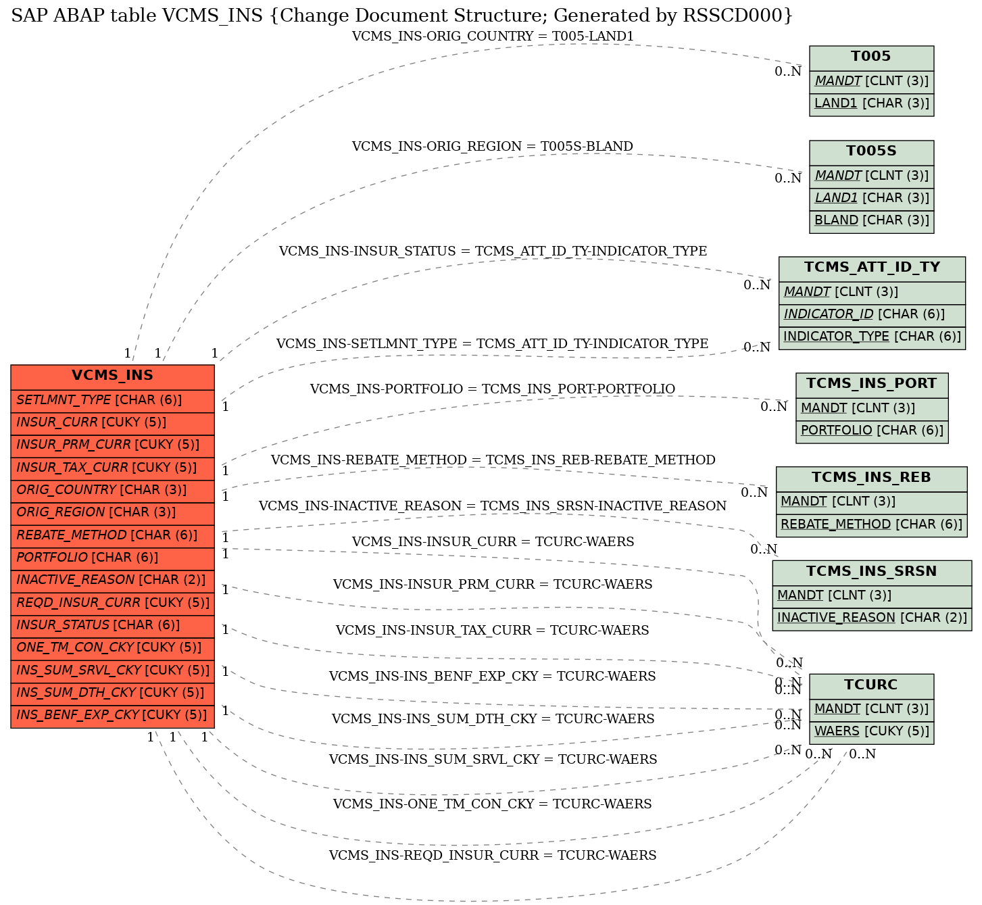Click the ORIG_COUNTRY = T005-LAND1 relation label
Image resolution: width=982 pixels, height=905 pixels.
point(493,36)
